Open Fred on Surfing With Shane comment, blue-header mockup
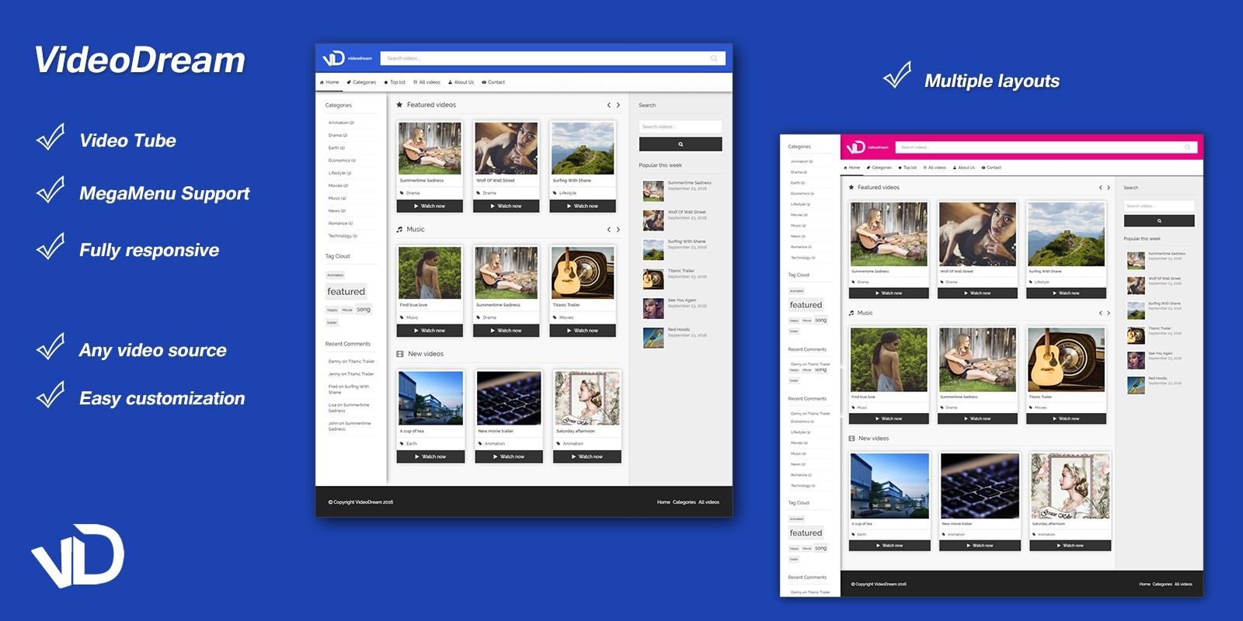The width and height of the screenshot is (1243, 621). (349, 390)
